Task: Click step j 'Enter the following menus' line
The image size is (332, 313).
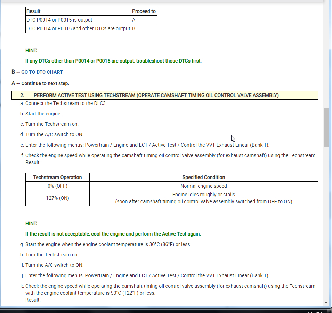Action: [x=147, y=275]
